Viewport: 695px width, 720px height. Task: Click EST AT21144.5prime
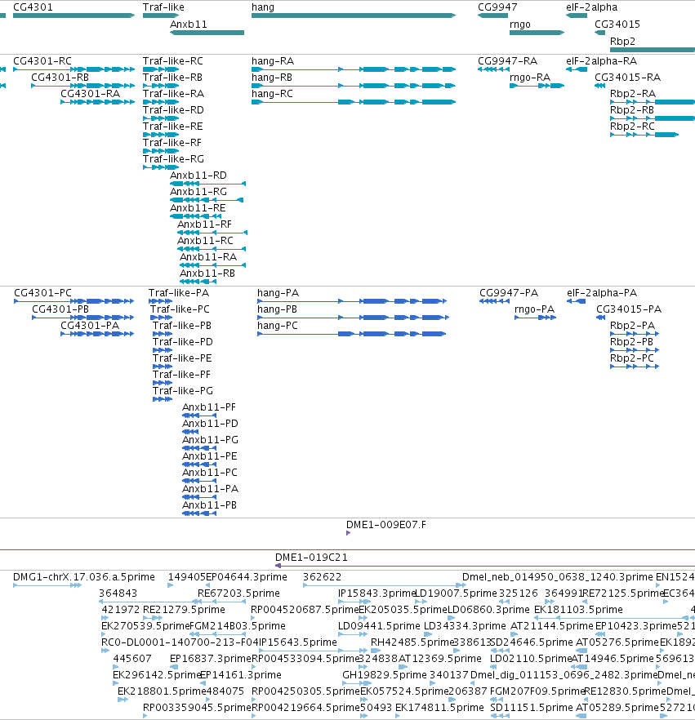[x=514, y=634]
